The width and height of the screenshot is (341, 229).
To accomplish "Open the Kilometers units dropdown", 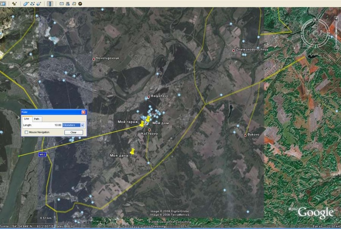I will point(74,125).
